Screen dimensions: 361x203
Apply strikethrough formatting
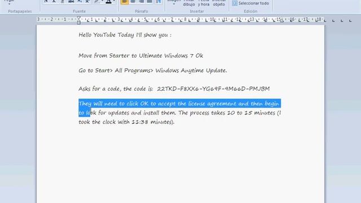pos(71,1)
